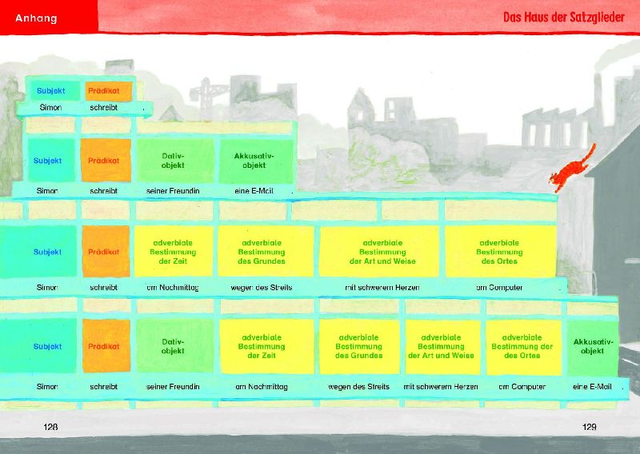Image resolution: width=640 pixels, height=454 pixels.
Task: Click the text 'eine E-Mail' in second row
Action: coord(254,191)
